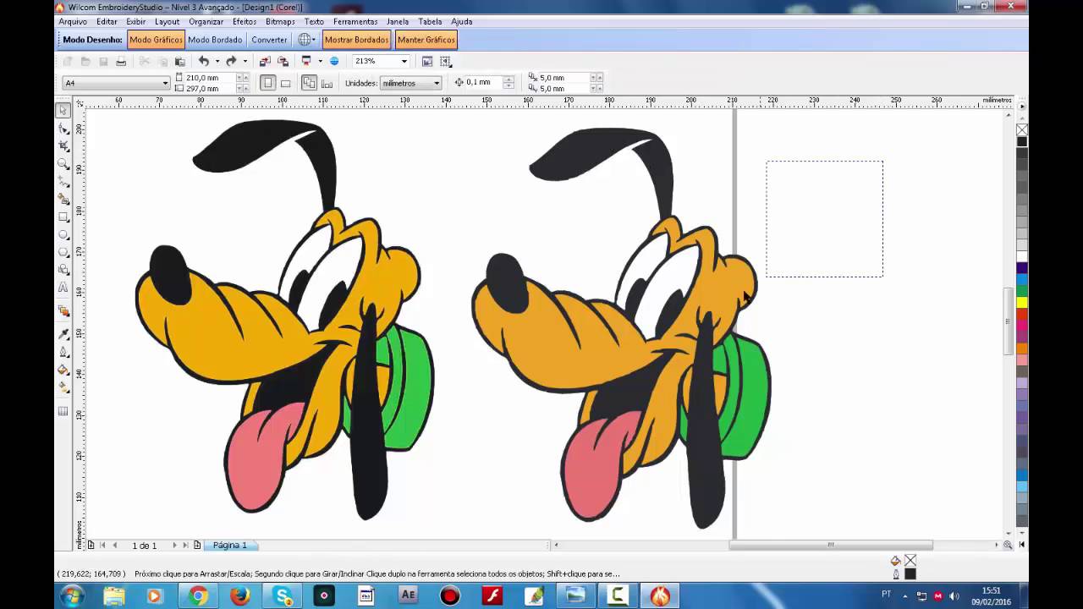Select the Pick tool arrow
The height and width of the screenshot is (609, 1083).
pos(63,110)
